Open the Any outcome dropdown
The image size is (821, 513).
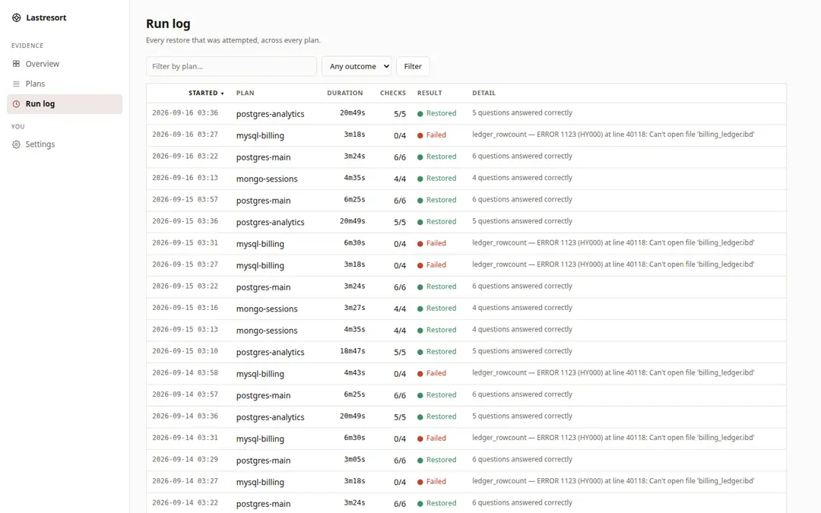click(x=357, y=66)
